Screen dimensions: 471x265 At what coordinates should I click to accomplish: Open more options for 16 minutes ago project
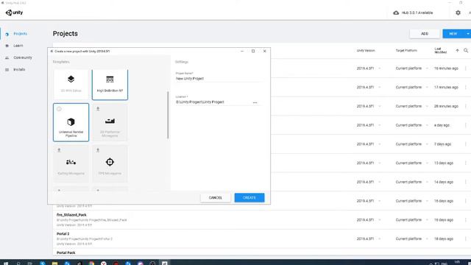pyautogui.click(x=466, y=68)
